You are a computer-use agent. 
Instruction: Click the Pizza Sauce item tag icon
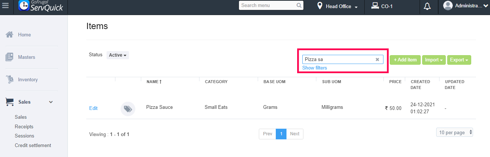[128, 109]
